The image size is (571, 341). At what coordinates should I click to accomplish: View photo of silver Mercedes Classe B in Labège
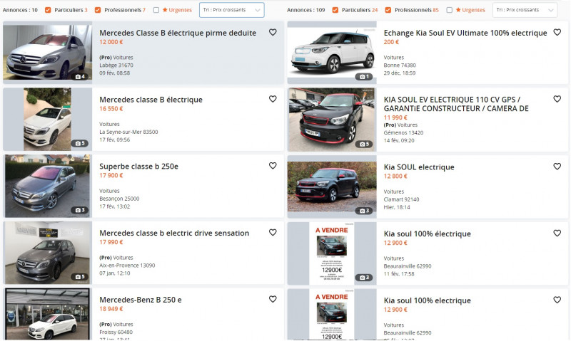pos(47,52)
